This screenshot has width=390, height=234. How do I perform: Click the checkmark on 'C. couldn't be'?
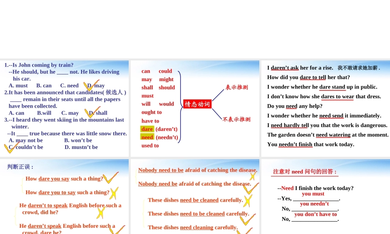pyautogui.click(x=11, y=147)
